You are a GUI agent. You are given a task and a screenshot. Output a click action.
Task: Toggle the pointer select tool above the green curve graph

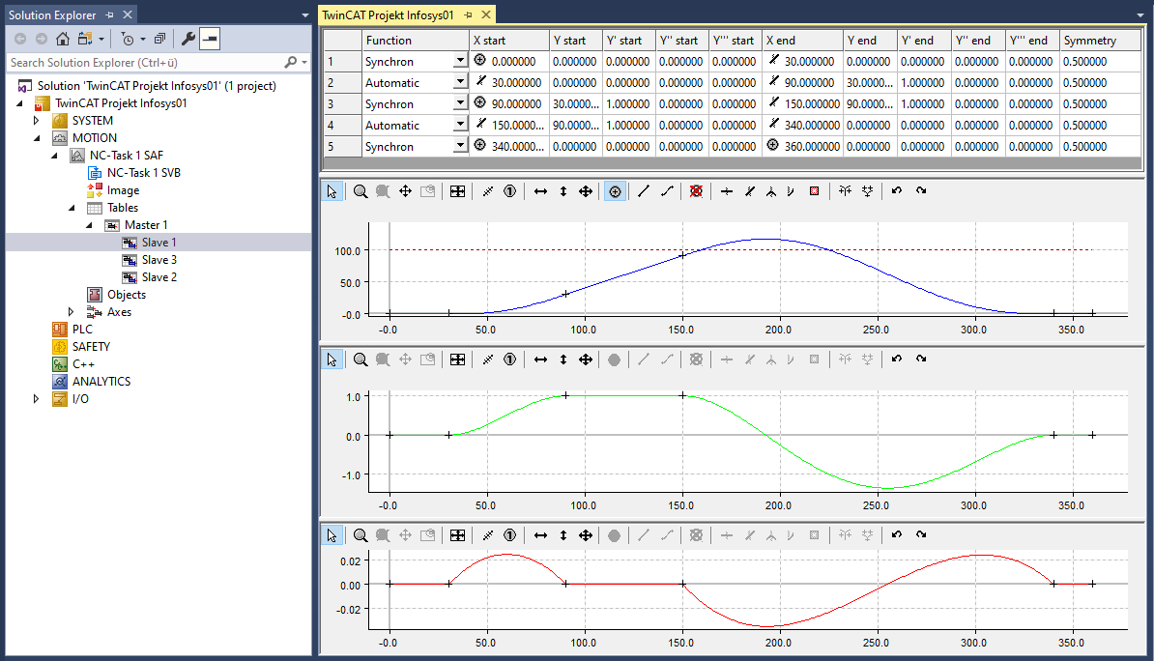332,359
